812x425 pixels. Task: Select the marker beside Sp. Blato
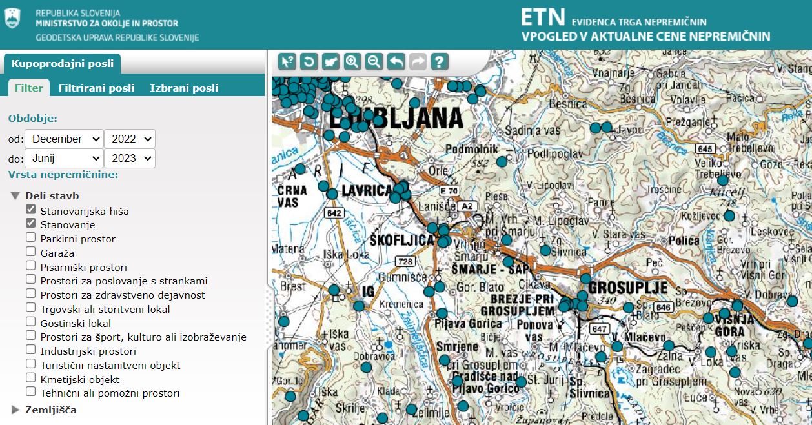[x=628, y=308]
